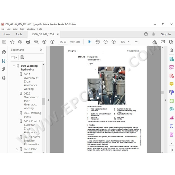
Task: Open the Edit menu
Action: [8, 29]
